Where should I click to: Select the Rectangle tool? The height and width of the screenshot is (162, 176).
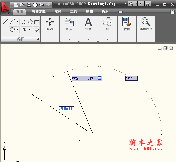tap(36, 22)
